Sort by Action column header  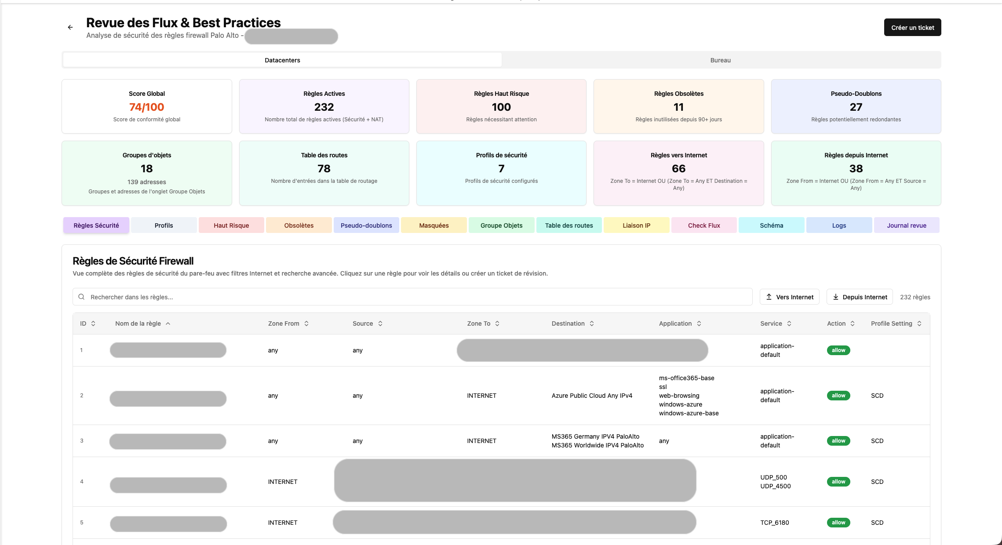pos(836,323)
